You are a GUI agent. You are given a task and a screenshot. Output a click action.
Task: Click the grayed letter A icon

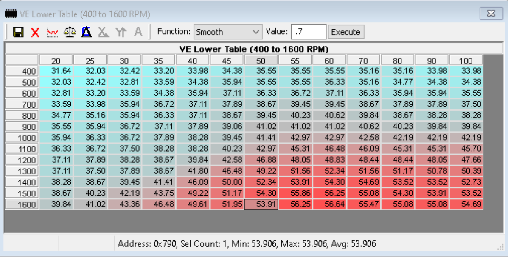[138, 32]
